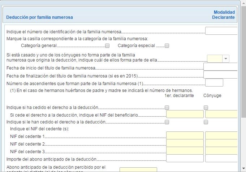Click NIF del cedente 3 declarante field
This screenshot has height=172, width=246.
185,151
